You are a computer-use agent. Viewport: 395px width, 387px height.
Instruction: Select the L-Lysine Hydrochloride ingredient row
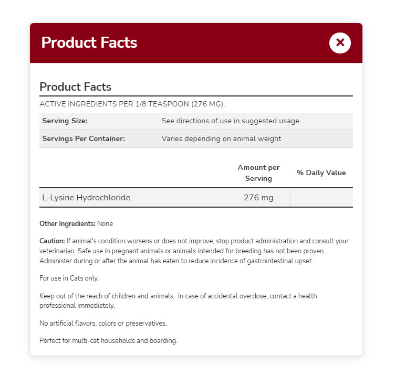[86, 198]
